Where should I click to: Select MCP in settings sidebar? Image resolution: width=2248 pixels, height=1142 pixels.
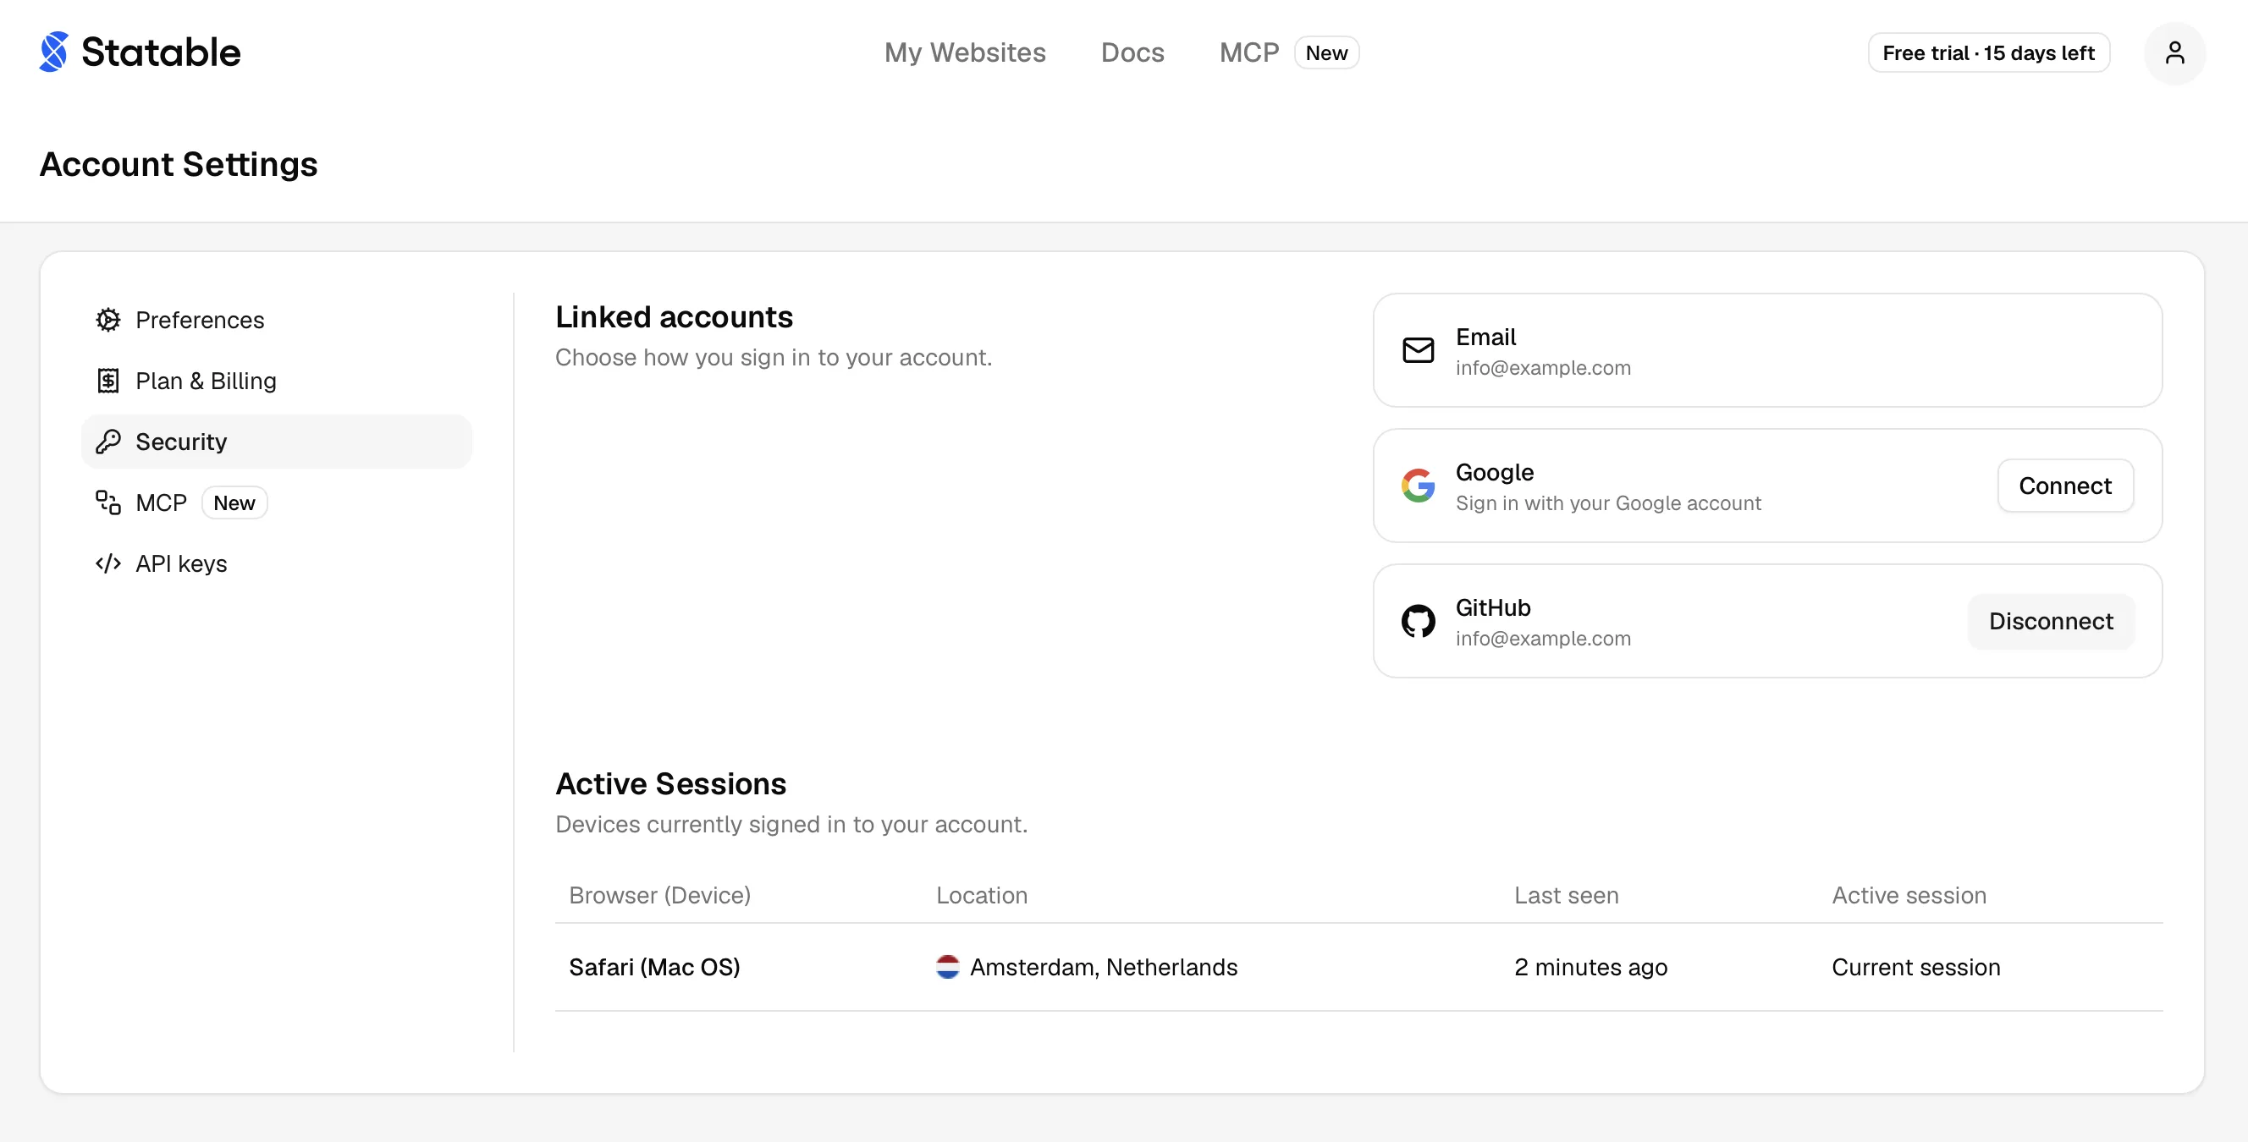(277, 503)
